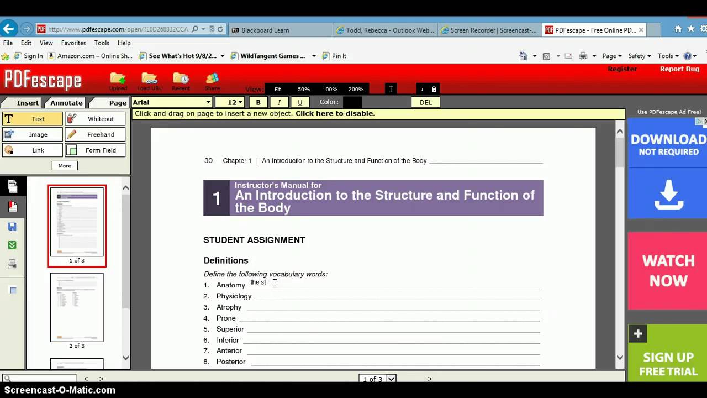Open the File menu
The width and height of the screenshot is (707, 398).
point(8,43)
